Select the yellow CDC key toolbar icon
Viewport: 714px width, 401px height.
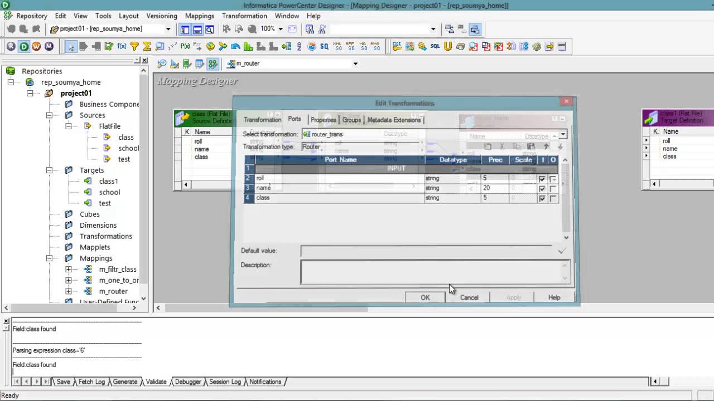pyautogui.click(x=397, y=46)
